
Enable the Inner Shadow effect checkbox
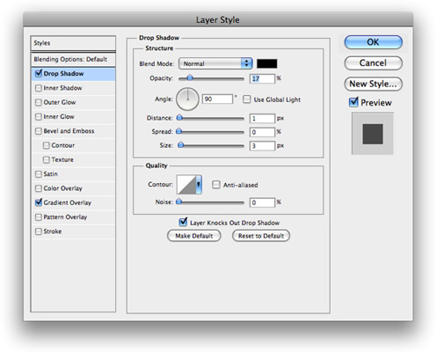click(x=39, y=88)
